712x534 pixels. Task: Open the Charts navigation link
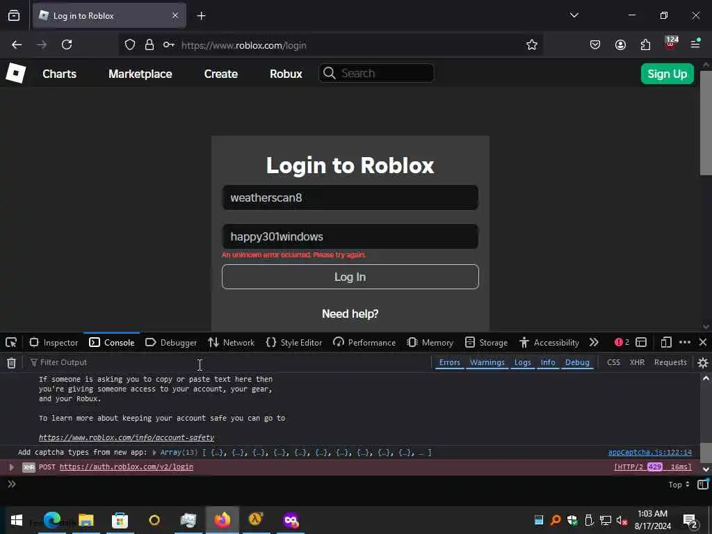pyautogui.click(x=60, y=74)
